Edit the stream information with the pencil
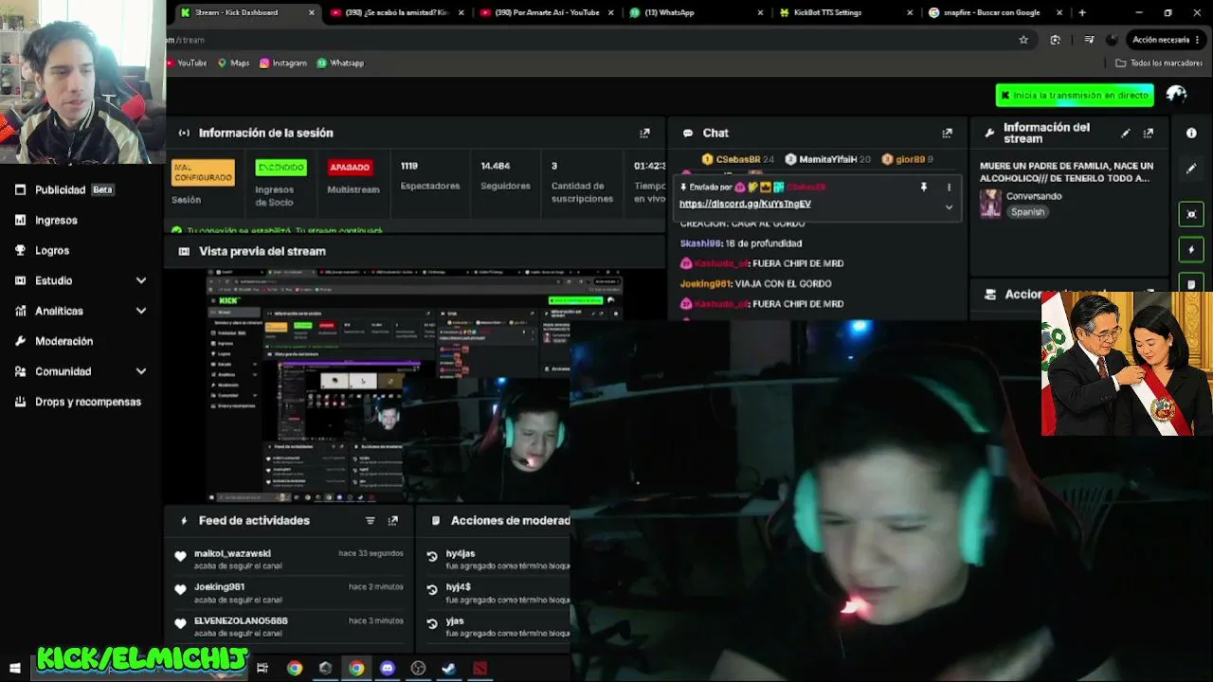Viewport: 1213px width, 682px height. (x=1126, y=133)
